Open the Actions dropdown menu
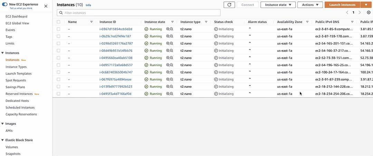Image resolution: width=373 pixels, height=156 pixels. [x=310, y=5]
